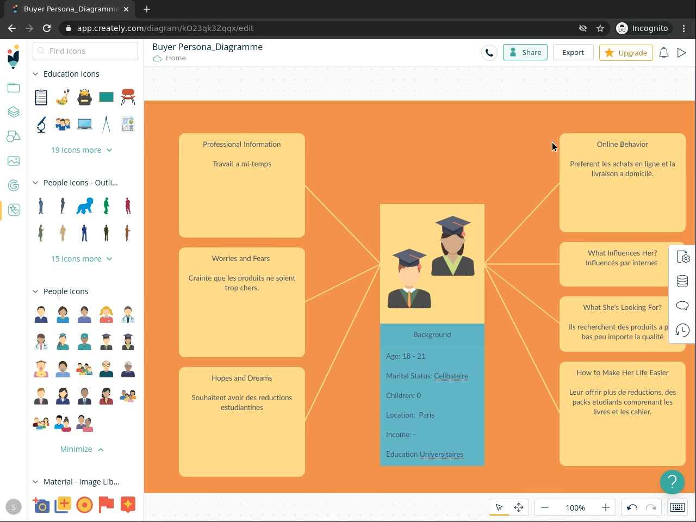Minimize the People Icons list
Image resolution: width=696 pixels, height=522 pixels.
point(82,449)
